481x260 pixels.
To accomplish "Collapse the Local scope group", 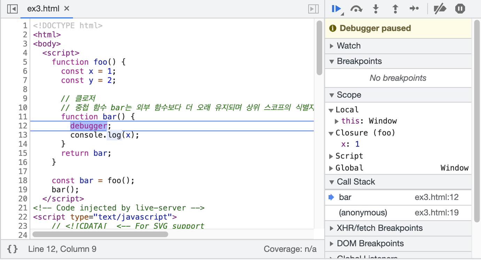I will tap(331, 110).
